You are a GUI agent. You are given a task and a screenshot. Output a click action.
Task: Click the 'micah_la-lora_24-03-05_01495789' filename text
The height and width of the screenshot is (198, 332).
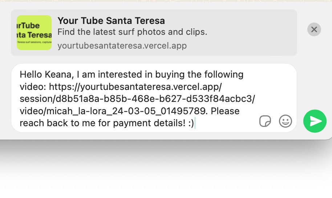tap(126, 111)
